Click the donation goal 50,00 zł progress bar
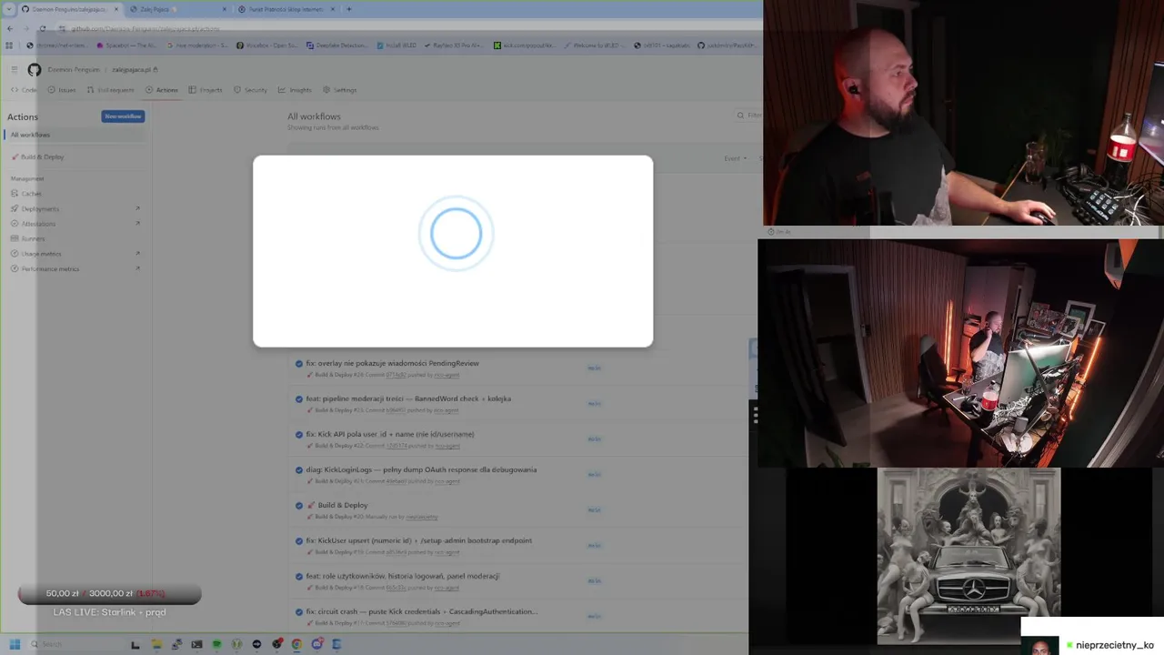Screen dimensions: 1164x655 coord(109,594)
